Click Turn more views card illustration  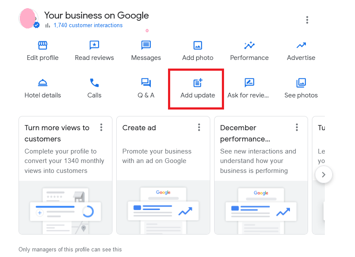click(x=65, y=207)
